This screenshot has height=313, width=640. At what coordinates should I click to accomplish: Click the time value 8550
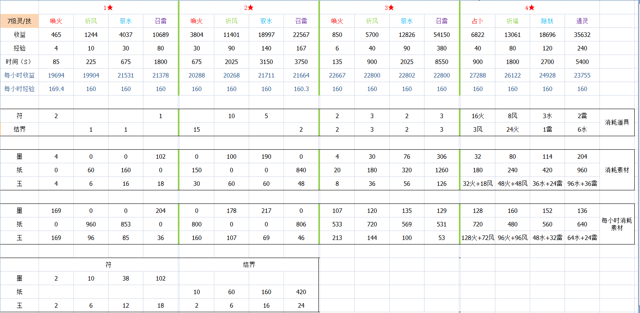tap(442, 62)
